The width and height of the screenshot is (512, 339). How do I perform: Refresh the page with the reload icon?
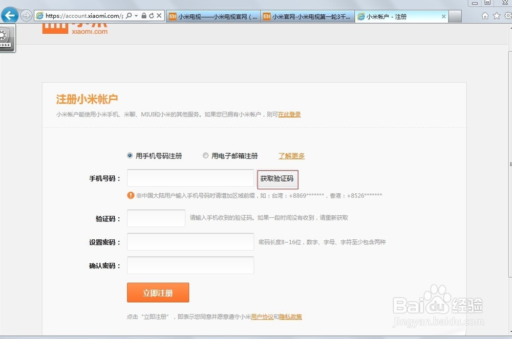[152, 16]
